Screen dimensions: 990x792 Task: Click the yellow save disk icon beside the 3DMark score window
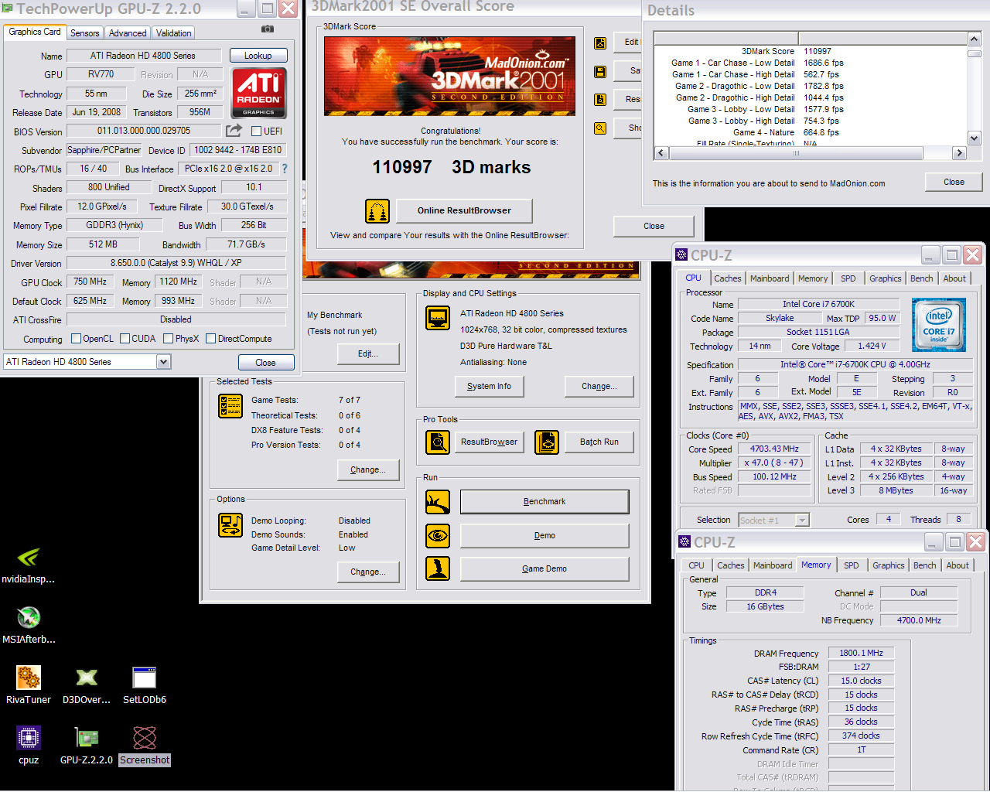600,71
